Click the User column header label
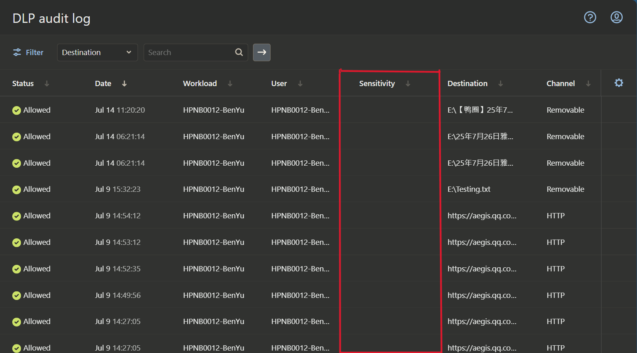The height and width of the screenshot is (353, 637). tap(279, 84)
